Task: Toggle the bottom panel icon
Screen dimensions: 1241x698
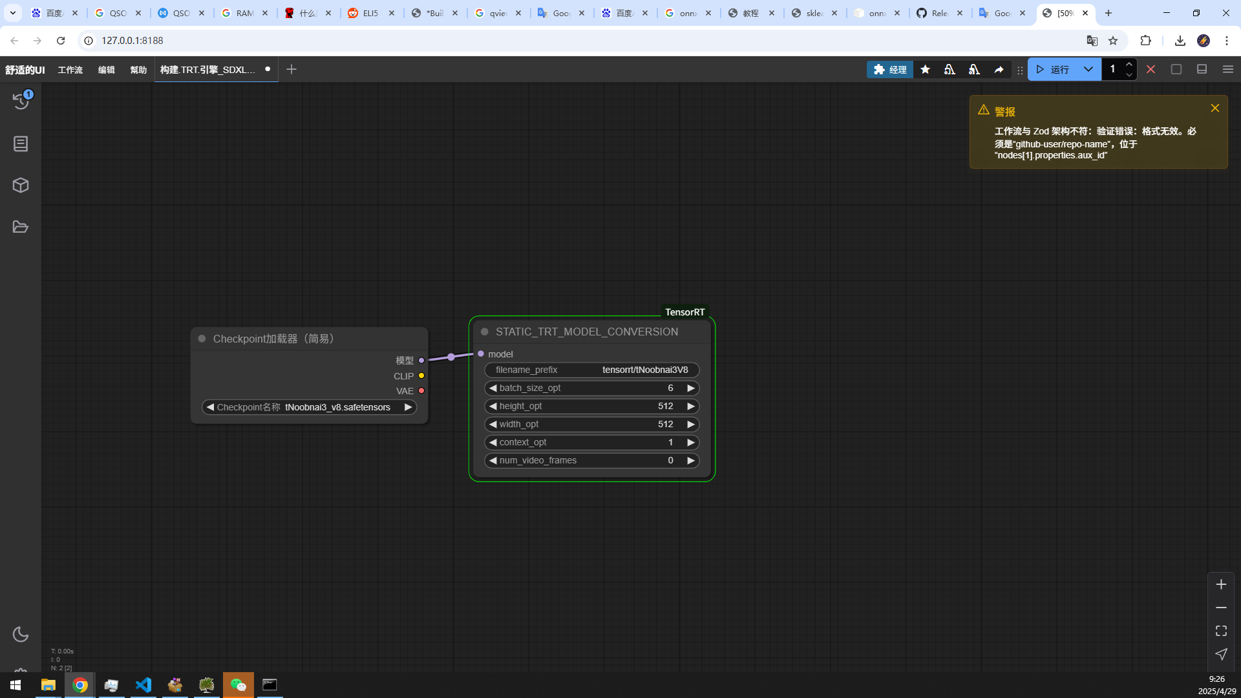Action: pos(1202,69)
